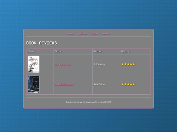The image size is (177, 132).
Task: Open the Admin navigation link
Action: point(106,34)
